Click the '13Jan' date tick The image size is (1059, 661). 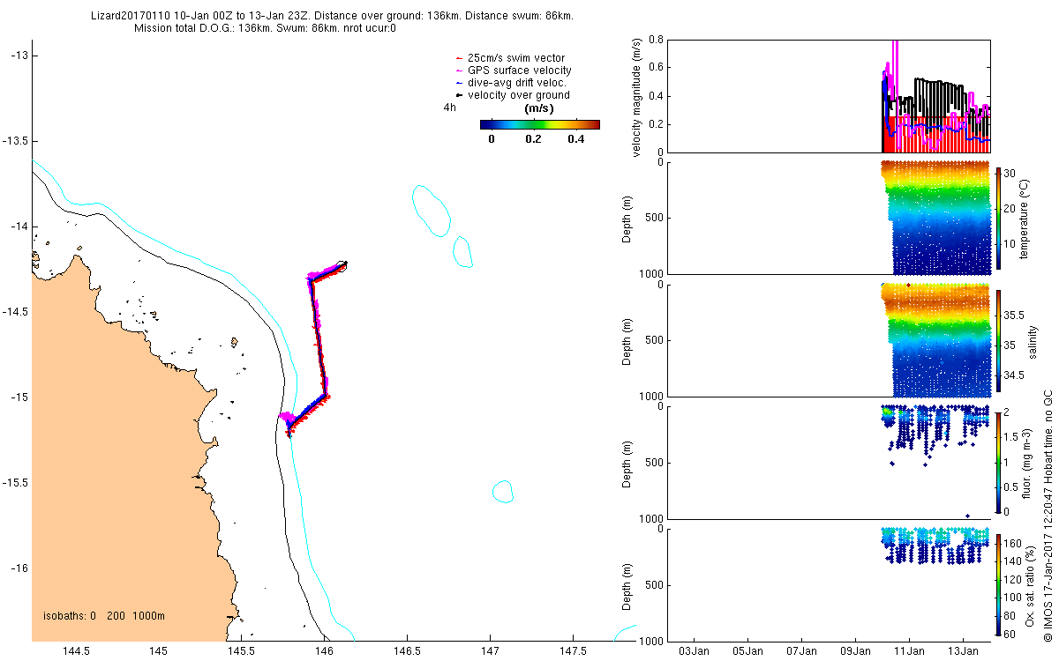click(963, 651)
